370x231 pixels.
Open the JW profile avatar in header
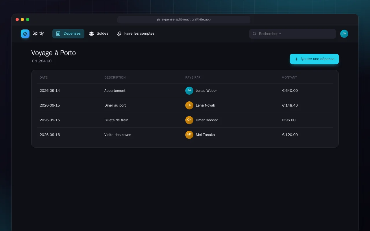coord(344,34)
